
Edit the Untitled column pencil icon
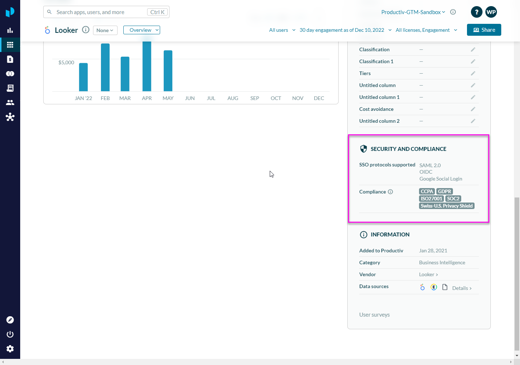click(x=473, y=85)
